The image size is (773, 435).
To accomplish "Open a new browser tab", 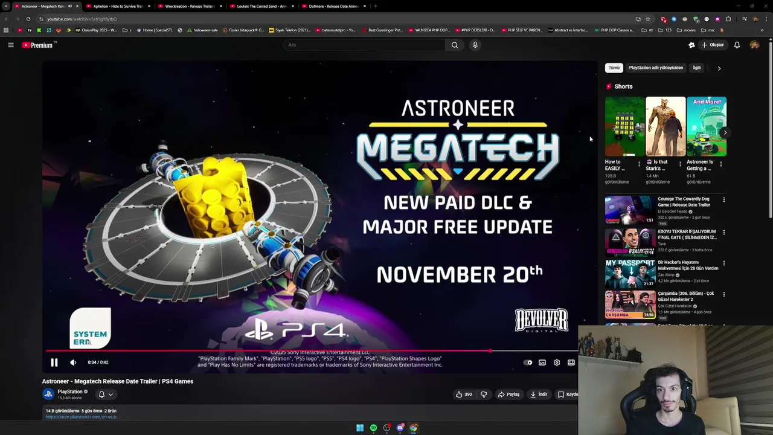I will (375, 6).
